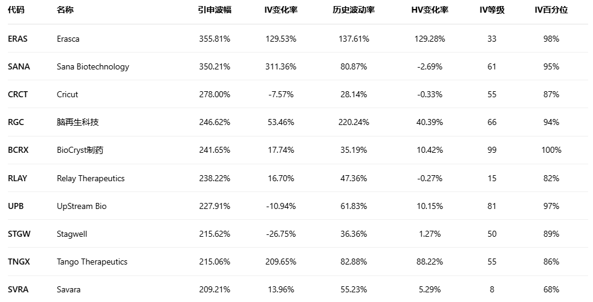Click the HV变化率 column header

[x=429, y=10]
